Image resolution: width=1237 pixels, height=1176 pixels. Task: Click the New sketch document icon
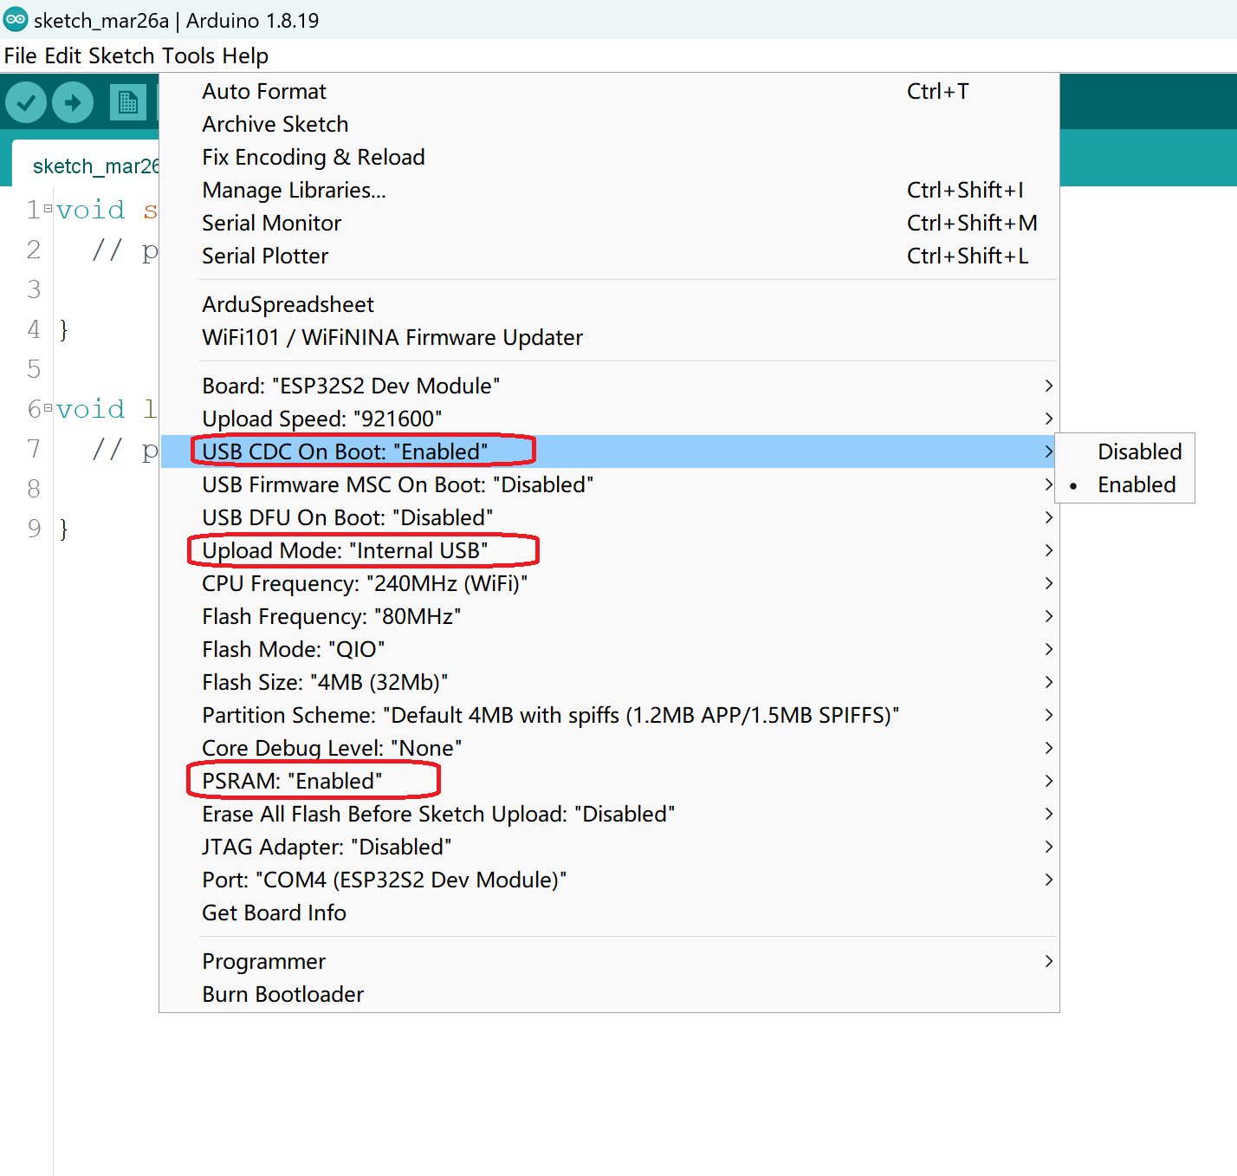[127, 103]
